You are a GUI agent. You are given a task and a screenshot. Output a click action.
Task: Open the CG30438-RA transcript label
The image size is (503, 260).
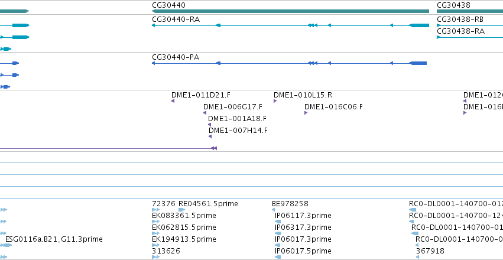tap(460, 31)
